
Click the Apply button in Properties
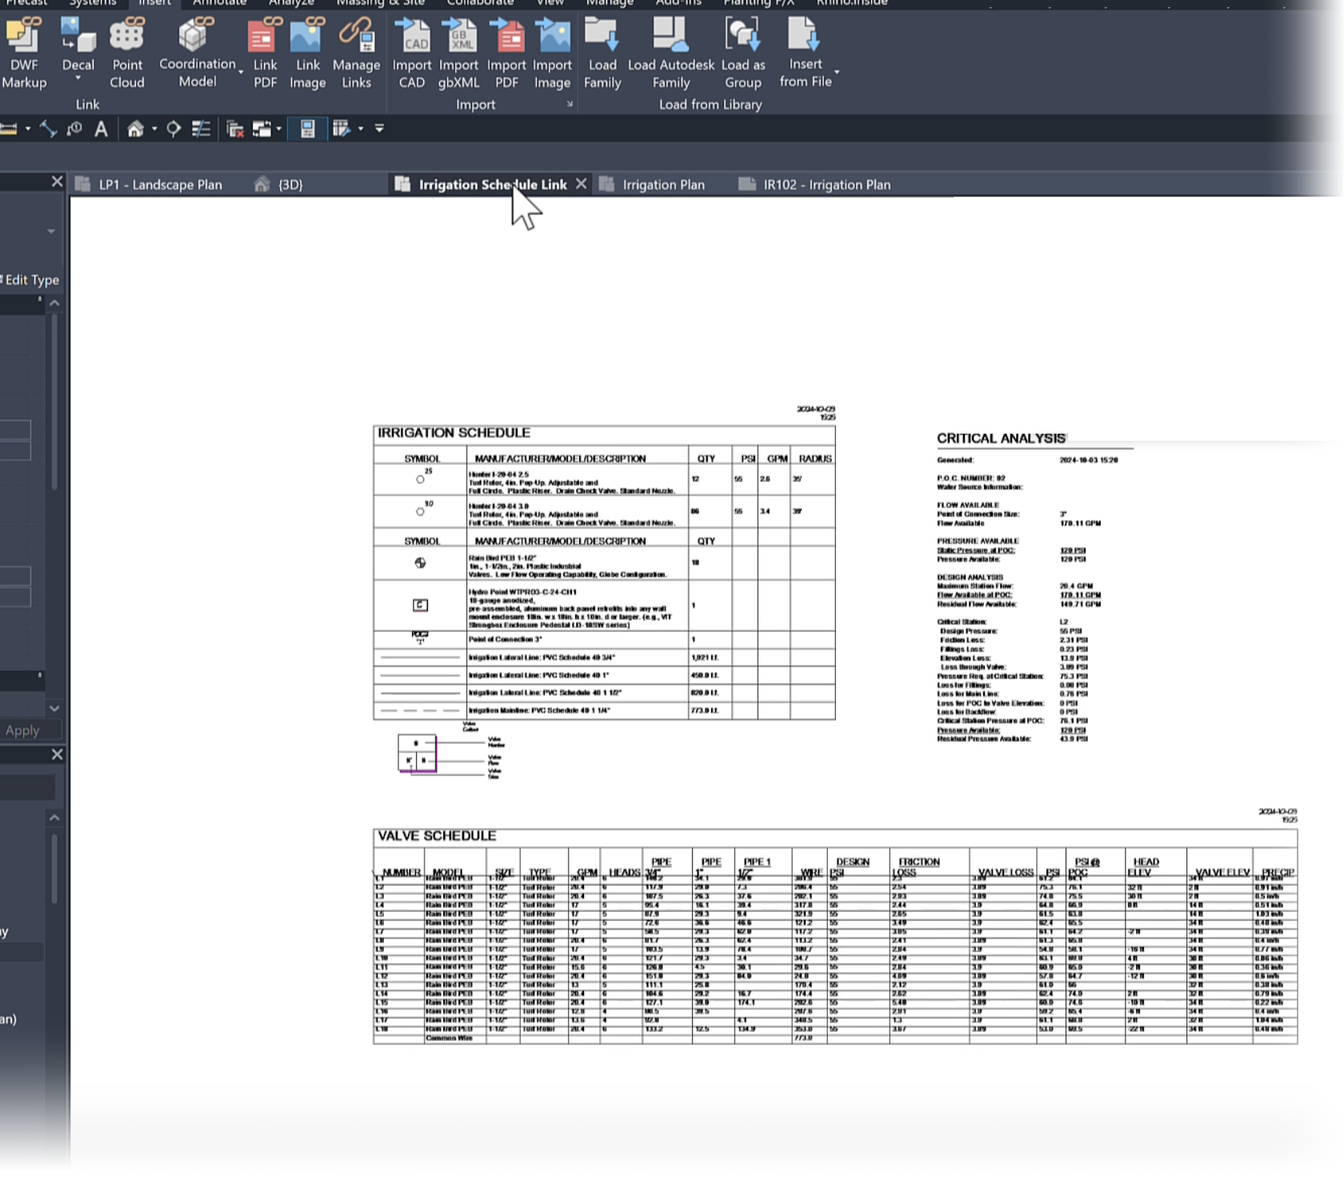(22, 730)
